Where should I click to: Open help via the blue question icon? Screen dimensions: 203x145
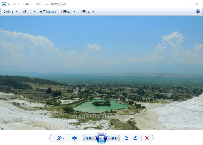point(198,11)
